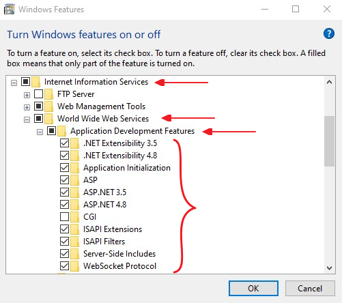Select the Web Management Tools label

101,106
